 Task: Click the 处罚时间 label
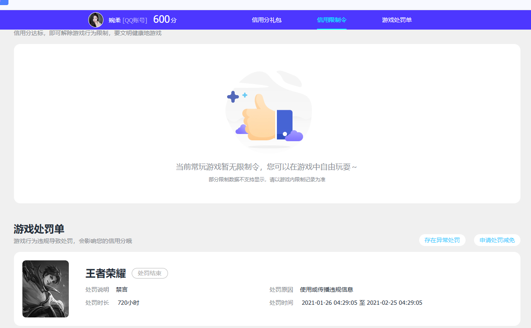coord(281,303)
